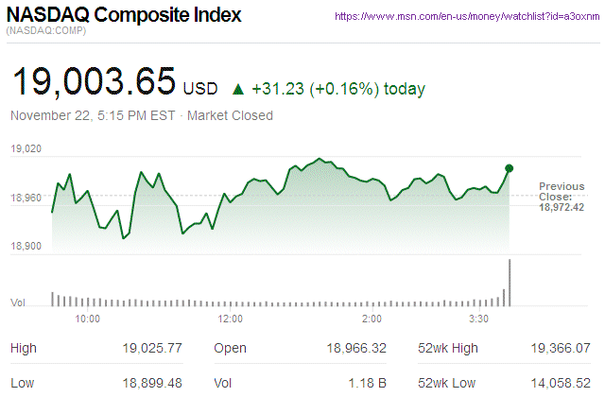This screenshot has width=605, height=397.
Task: Click the 3:30 time axis label
Action: point(479,319)
